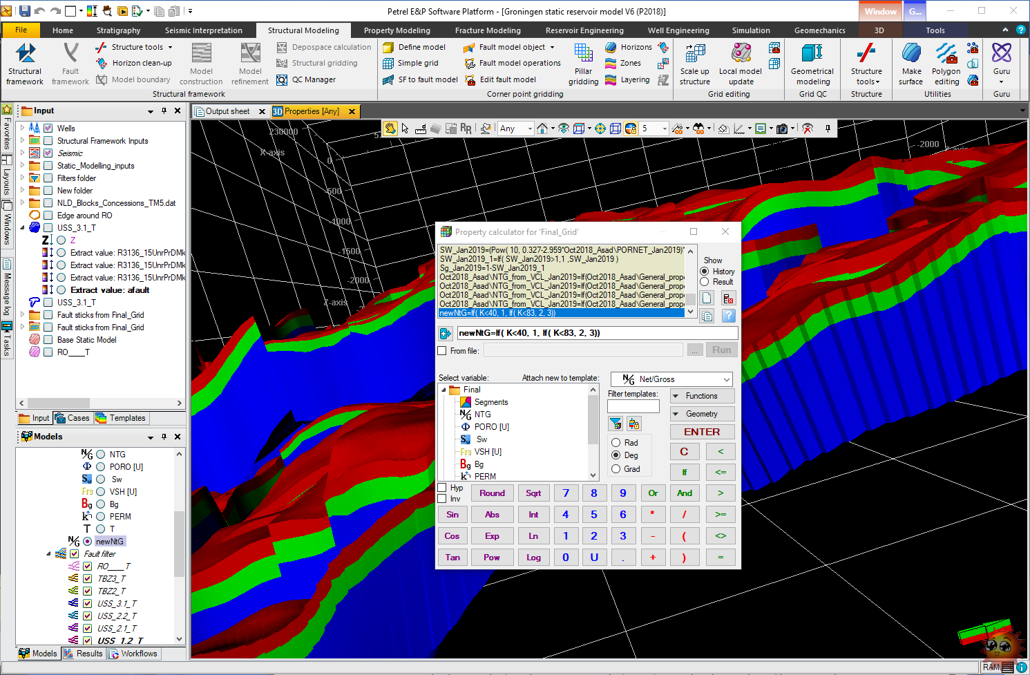The height and width of the screenshot is (675, 1030).
Task: Open the Net/Gross template dropdown
Action: [x=672, y=379]
